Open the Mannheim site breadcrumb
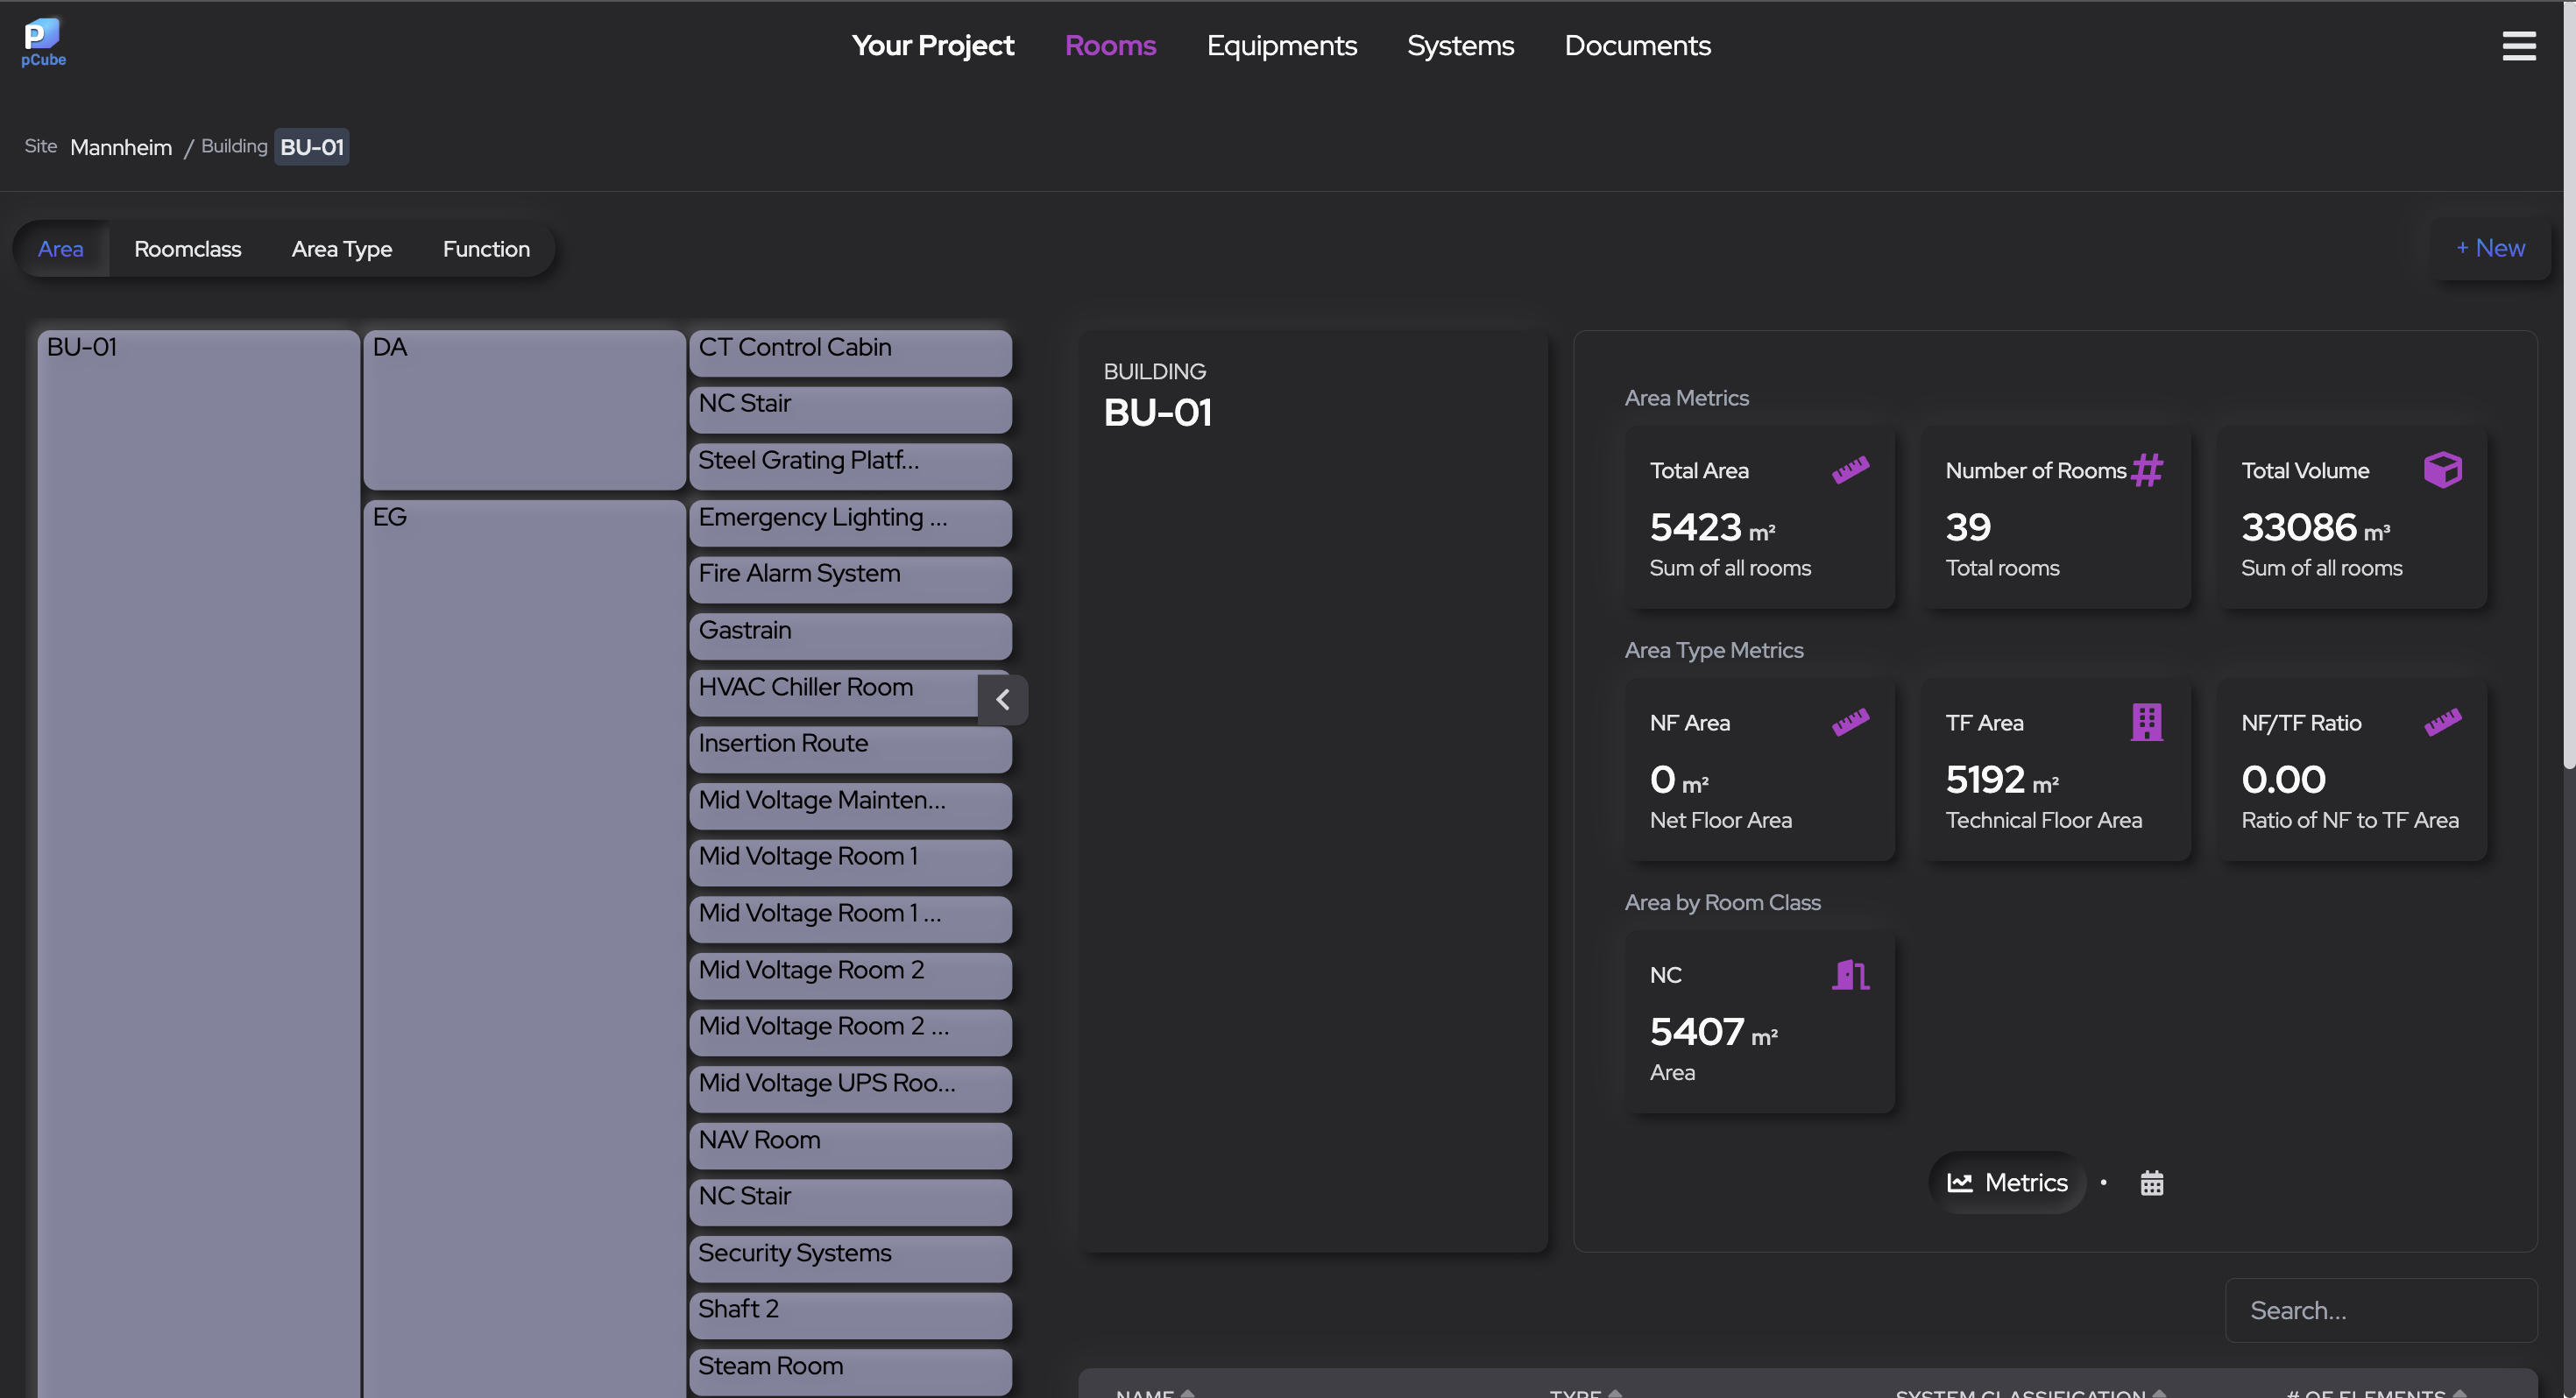This screenshot has width=2576, height=1398. click(x=121, y=147)
